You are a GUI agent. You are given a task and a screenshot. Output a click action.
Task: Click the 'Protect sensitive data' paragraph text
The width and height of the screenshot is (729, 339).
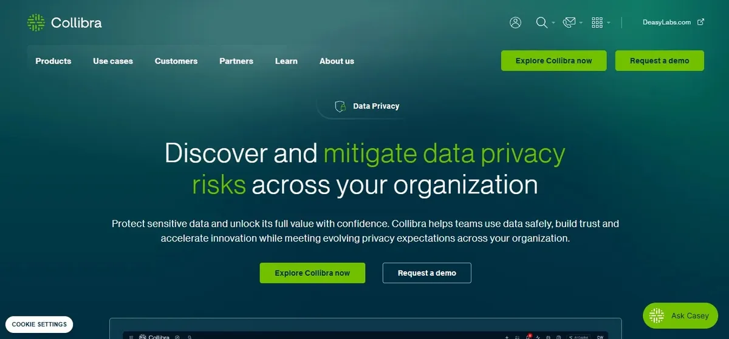point(366,231)
